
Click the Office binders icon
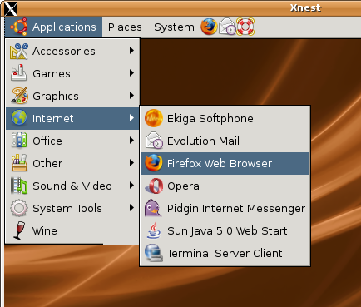[19, 141]
